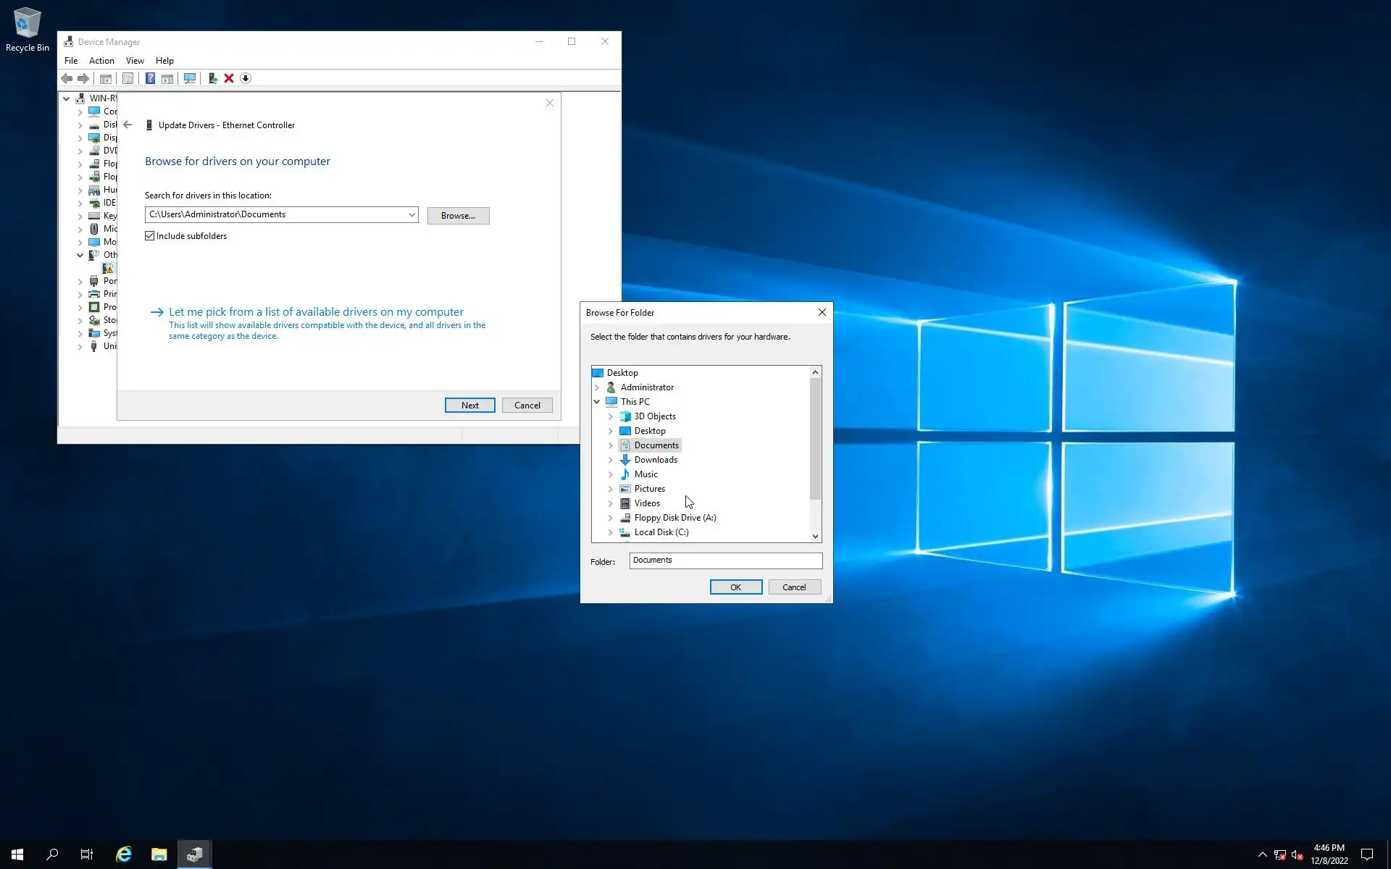Click the Help toolbar icon in Device Manager

pyautogui.click(x=150, y=78)
